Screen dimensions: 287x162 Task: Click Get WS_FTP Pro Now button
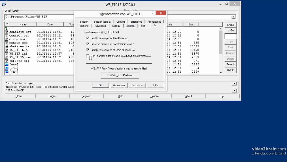point(120,75)
